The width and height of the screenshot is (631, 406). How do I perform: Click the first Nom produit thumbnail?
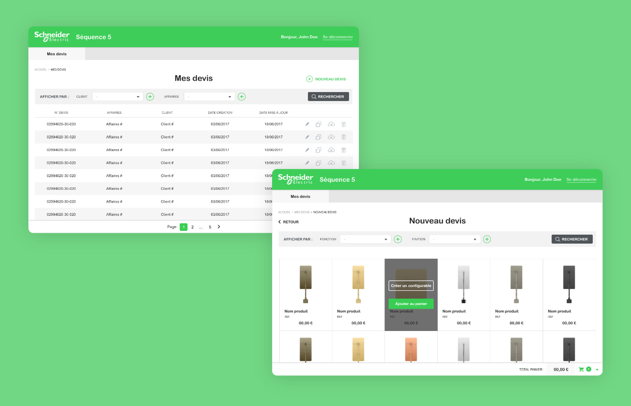tap(305, 283)
